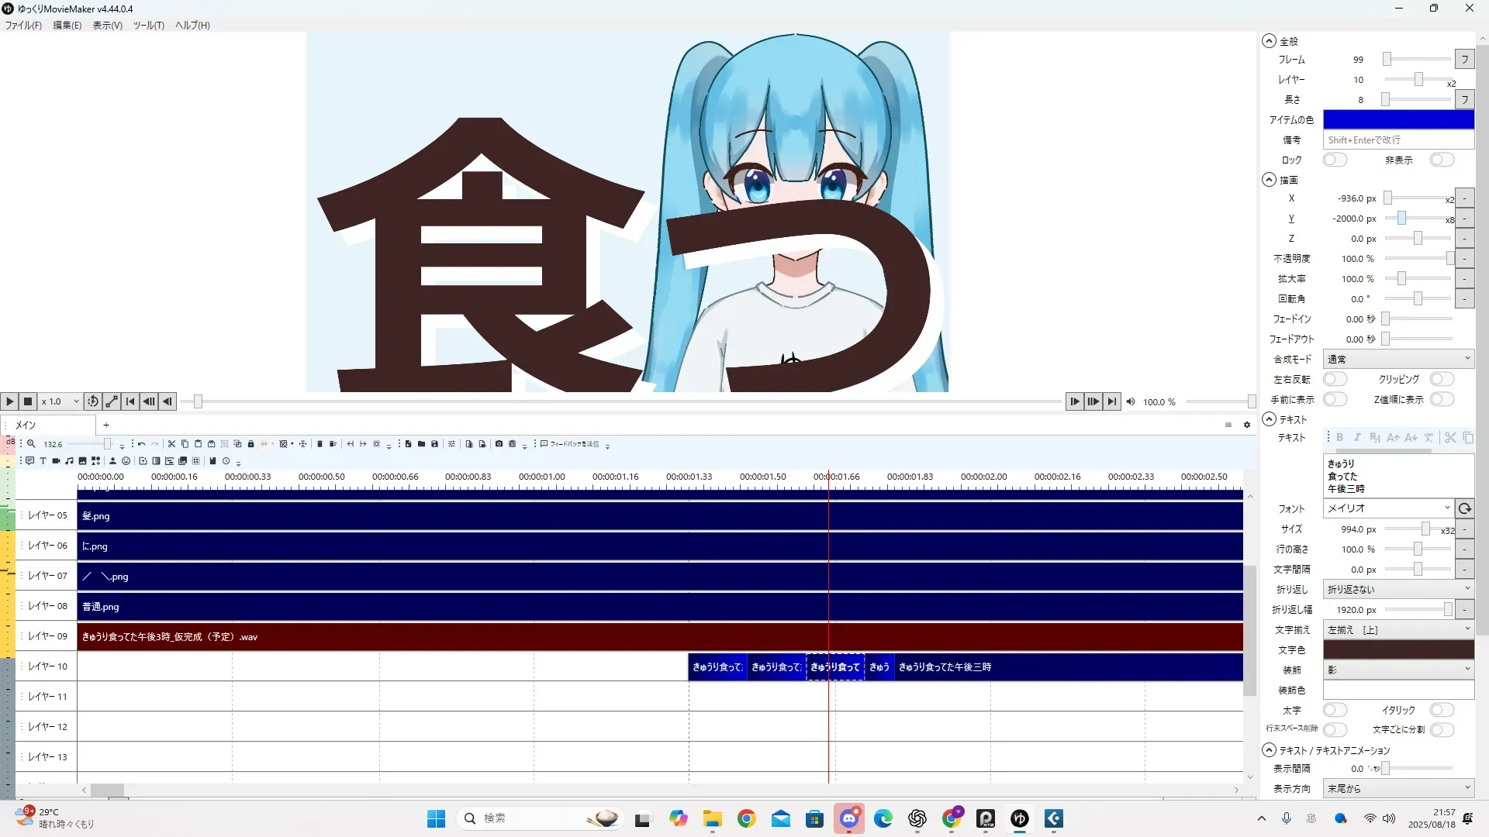Viewport: 1489px width, 837px height.
Task: Click the save project floppy icon
Action: 434,444
